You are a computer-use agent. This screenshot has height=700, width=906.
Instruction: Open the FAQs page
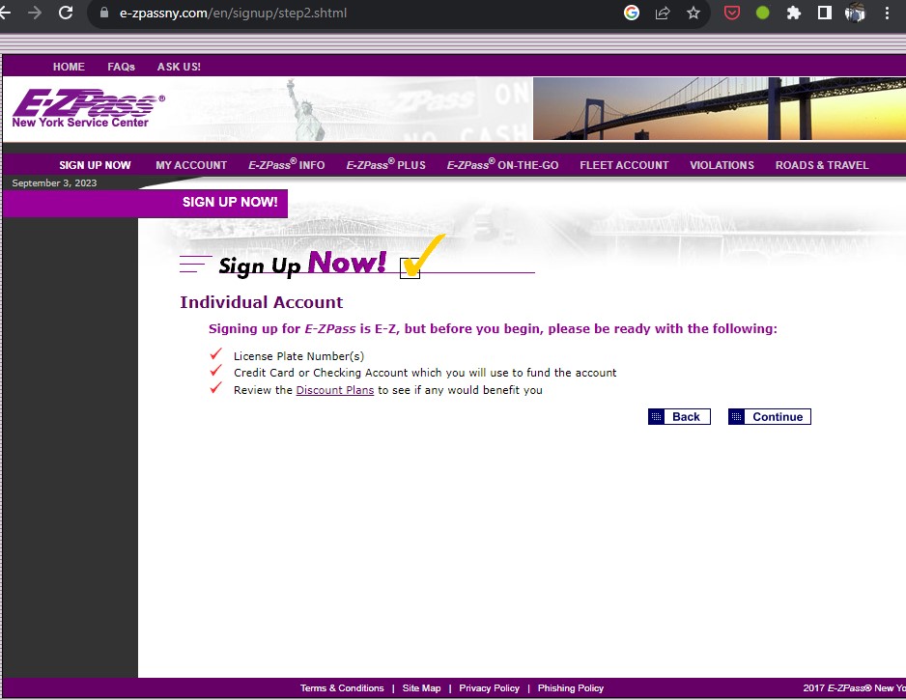click(122, 67)
